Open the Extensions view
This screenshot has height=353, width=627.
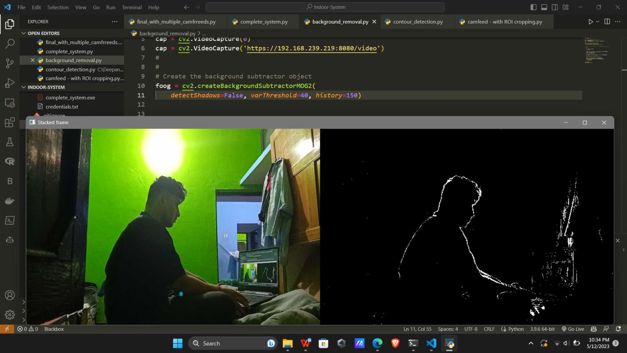[10, 122]
